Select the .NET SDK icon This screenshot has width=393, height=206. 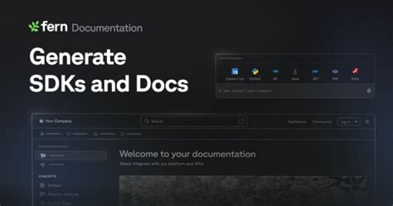[315, 72]
